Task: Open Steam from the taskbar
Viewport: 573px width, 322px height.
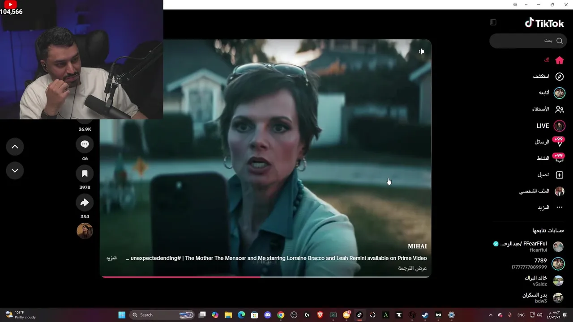Action: (425, 315)
